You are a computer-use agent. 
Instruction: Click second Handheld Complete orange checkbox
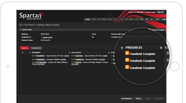tap(127, 60)
